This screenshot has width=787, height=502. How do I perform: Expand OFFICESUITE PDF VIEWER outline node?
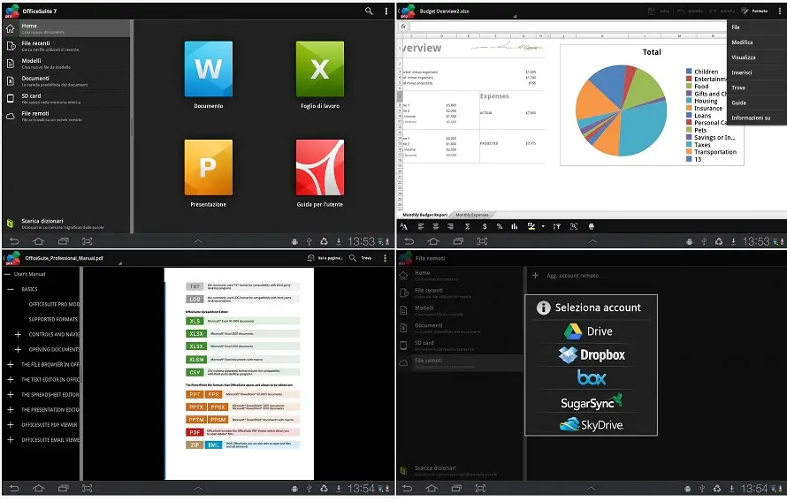10,425
